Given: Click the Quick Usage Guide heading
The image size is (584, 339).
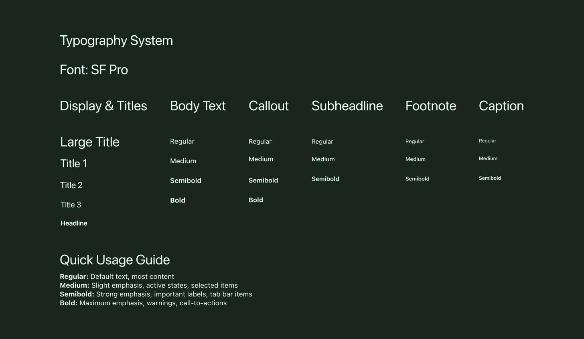Looking at the screenshot, I should 115,260.
